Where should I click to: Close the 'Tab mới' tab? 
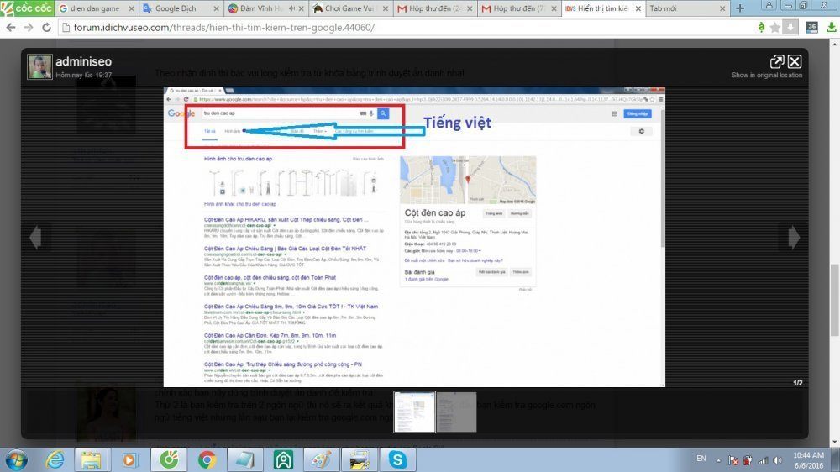pyautogui.click(x=722, y=8)
